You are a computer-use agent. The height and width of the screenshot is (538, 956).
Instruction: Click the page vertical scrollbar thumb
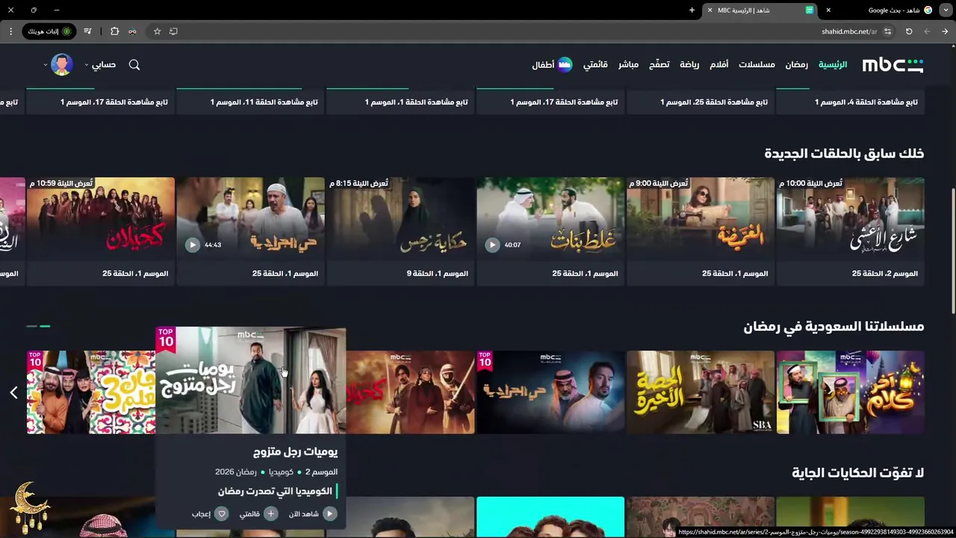(952, 250)
